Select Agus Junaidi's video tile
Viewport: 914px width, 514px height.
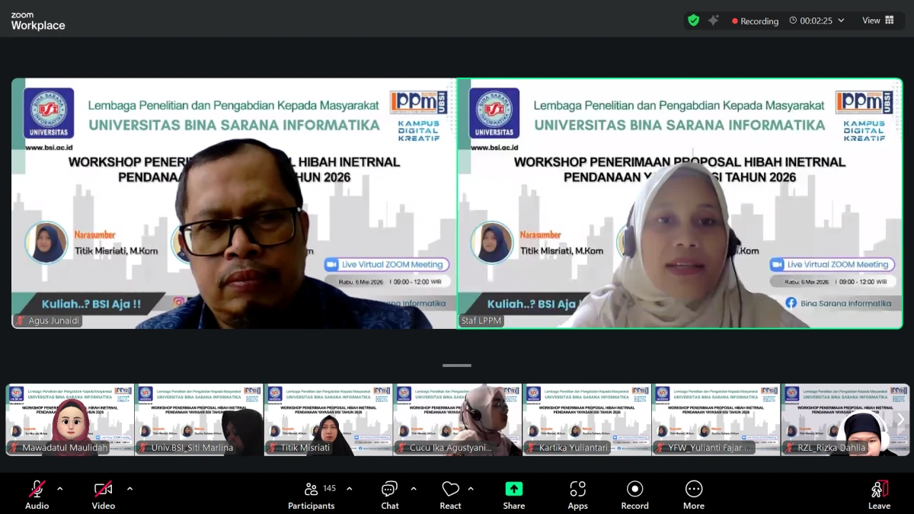[234, 203]
